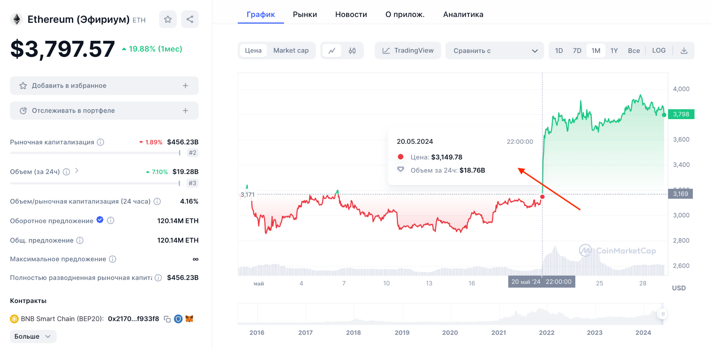The width and height of the screenshot is (711, 348).
Task: Expand volume details chevron next to Объем
Action: point(77,170)
